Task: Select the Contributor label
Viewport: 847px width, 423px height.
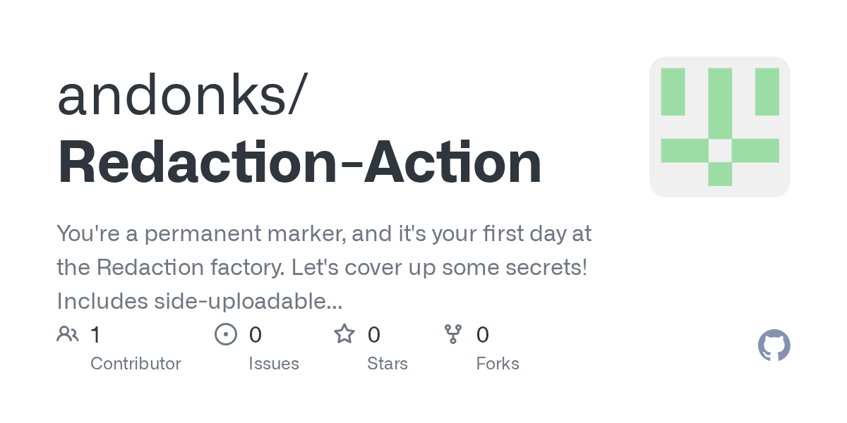Action: click(x=136, y=364)
